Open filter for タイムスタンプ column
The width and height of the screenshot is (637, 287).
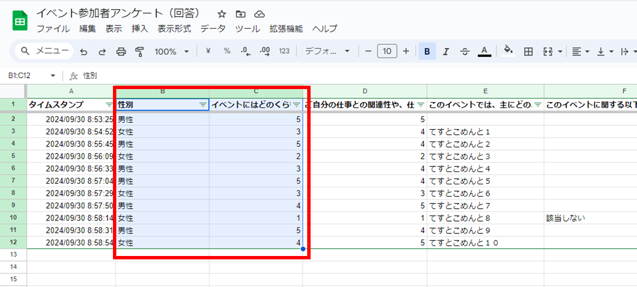[x=109, y=105]
